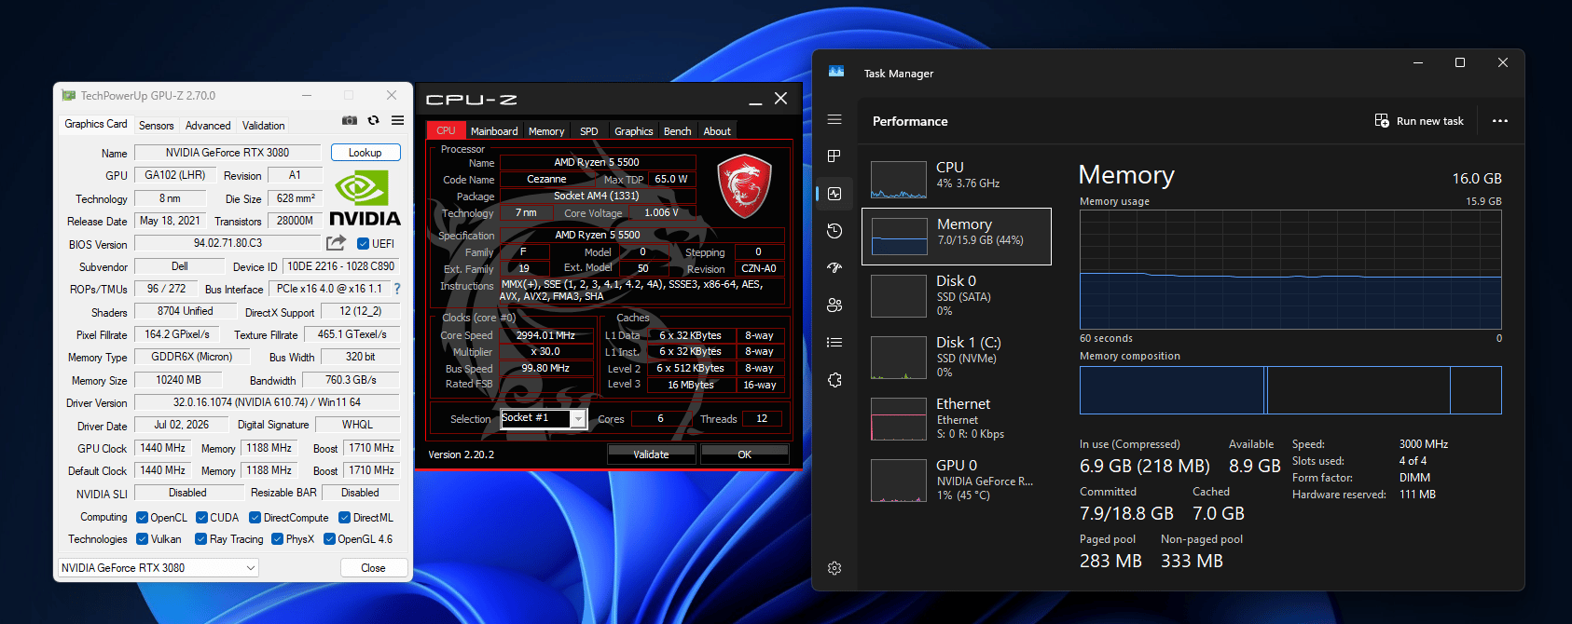Click the GPU-Z screenshot camera icon
Screen dimensions: 1572x624
(350, 120)
